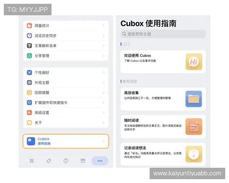
Task: Open the 高效收集 guide card
Action: point(163,99)
